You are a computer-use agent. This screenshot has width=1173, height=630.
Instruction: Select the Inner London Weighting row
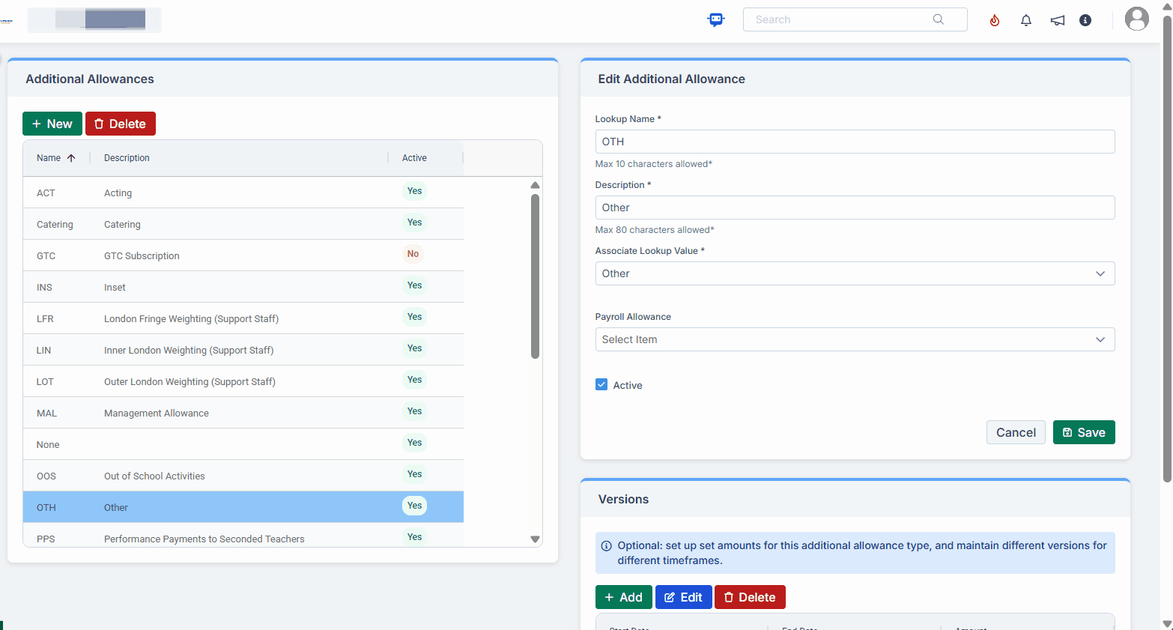click(243, 350)
